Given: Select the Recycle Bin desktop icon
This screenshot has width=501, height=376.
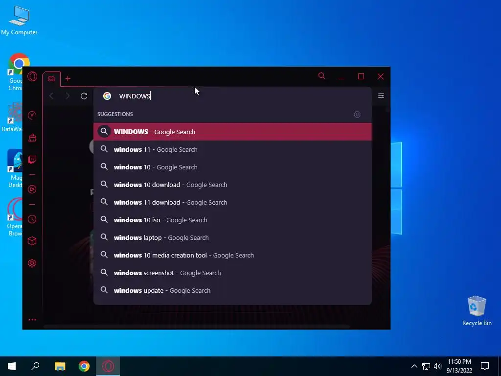Looking at the screenshot, I should click(477, 311).
